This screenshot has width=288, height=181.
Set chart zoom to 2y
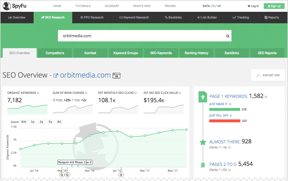(x=41, y=122)
